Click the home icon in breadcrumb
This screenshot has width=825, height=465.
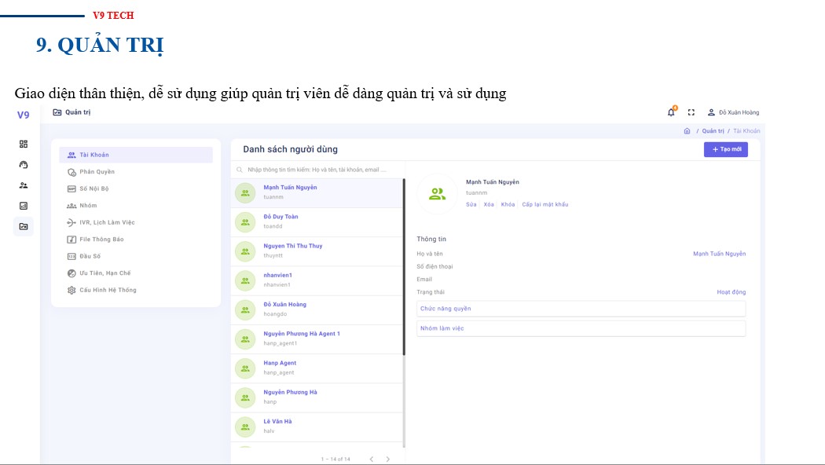tap(687, 131)
